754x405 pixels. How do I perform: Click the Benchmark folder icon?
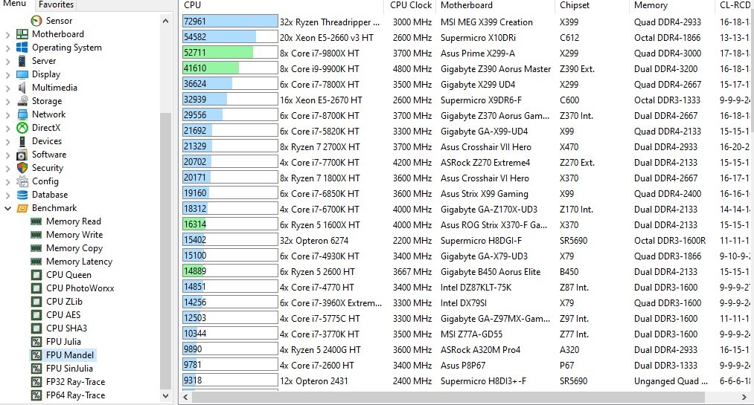[x=22, y=208]
